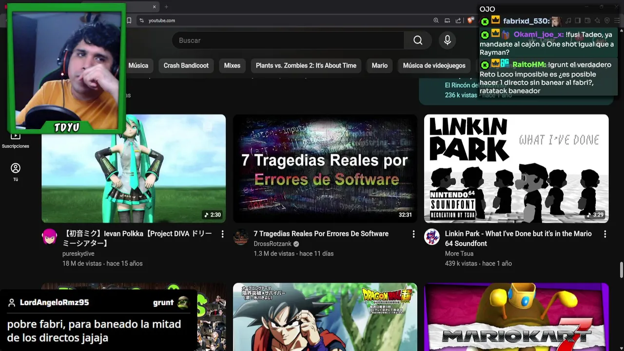Play 7 Tragedias Reales por Errores thumbnail
Image resolution: width=624 pixels, height=351 pixels.
[325, 169]
